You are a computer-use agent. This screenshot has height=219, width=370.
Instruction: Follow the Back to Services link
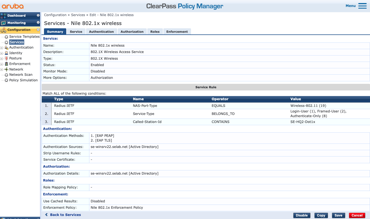pyautogui.click(x=65, y=215)
